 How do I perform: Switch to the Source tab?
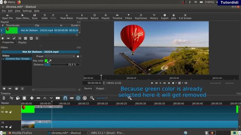88,88
